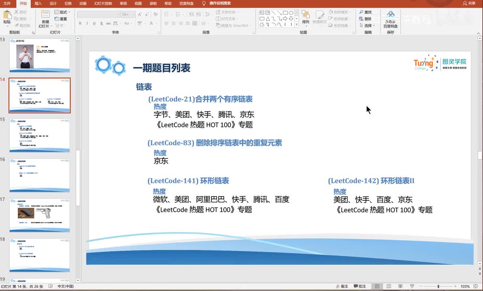Switch to the Review (审阅) tab
The height and width of the screenshot is (291, 483).
[x=123, y=3]
